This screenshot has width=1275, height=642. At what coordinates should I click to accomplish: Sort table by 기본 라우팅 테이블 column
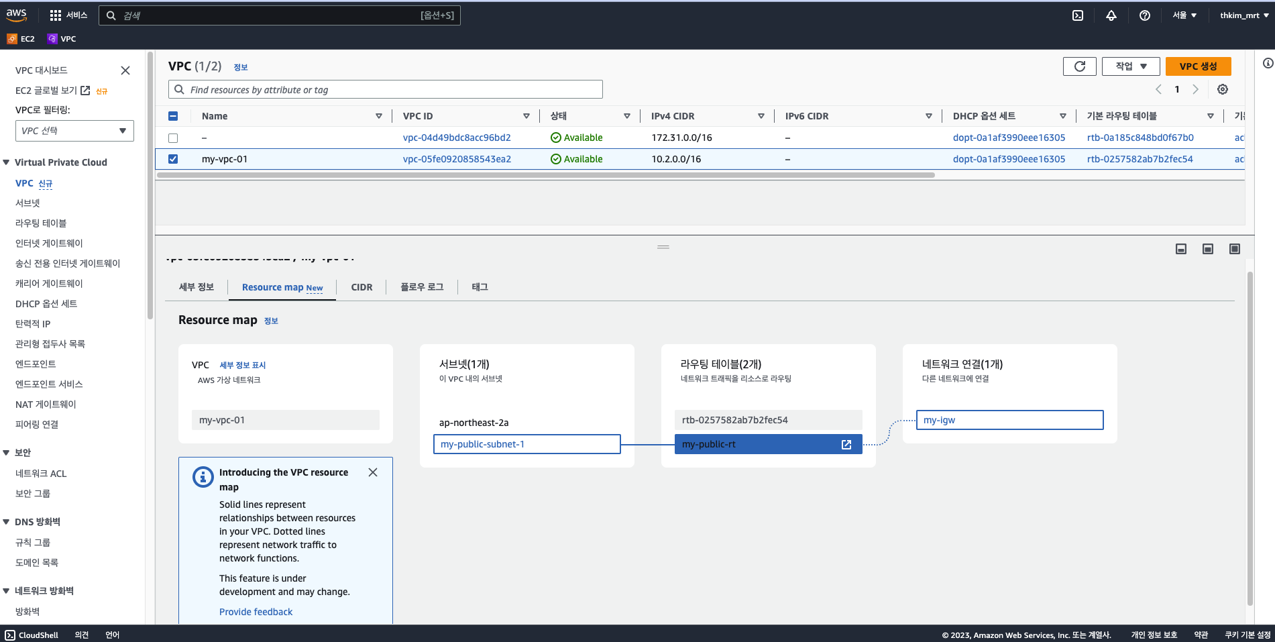click(x=1211, y=116)
